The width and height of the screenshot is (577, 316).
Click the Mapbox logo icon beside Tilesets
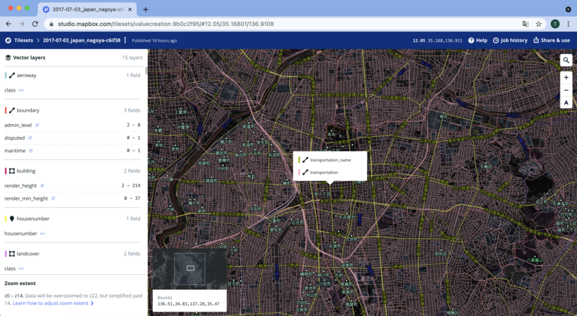click(8, 40)
